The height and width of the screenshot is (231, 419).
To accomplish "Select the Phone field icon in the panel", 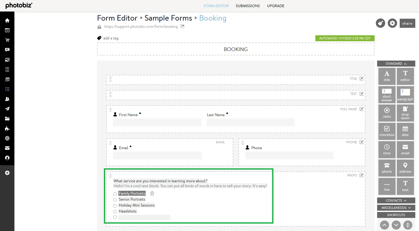I will 387,168.
